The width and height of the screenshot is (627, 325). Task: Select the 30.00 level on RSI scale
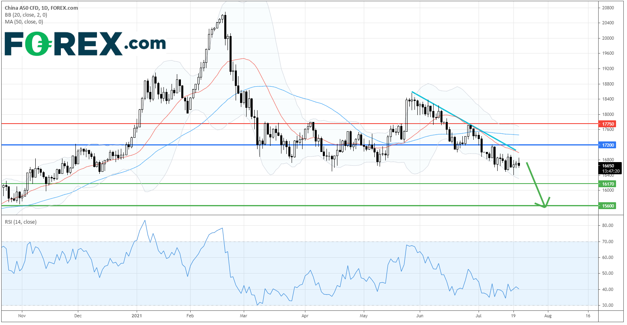pyautogui.click(x=607, y=306)
